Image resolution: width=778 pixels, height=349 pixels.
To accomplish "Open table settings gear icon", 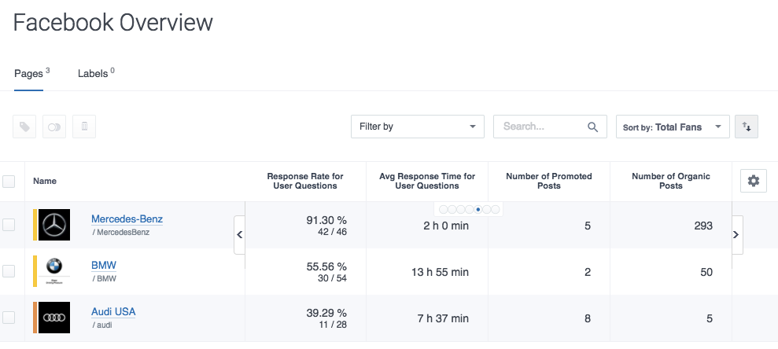I will tap(753, 181).
